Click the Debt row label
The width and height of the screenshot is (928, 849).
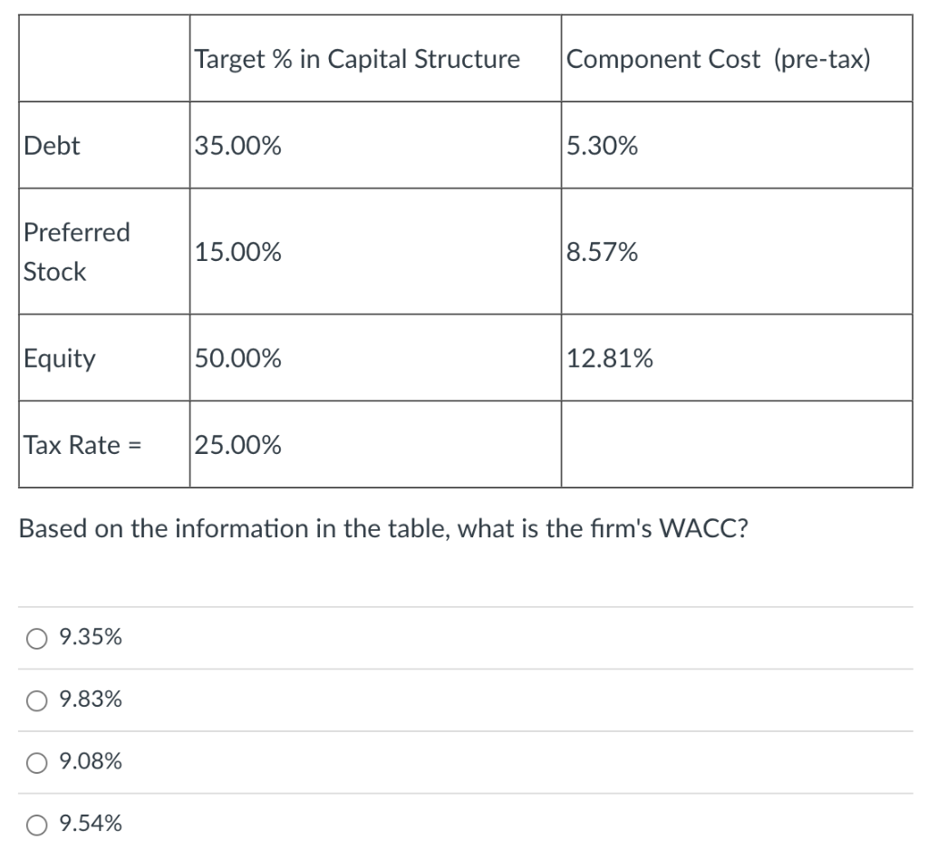[51, 145]
